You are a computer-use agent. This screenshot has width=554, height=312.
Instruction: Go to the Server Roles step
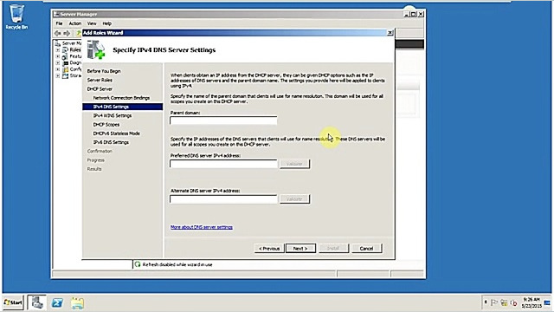coord(100,80)
